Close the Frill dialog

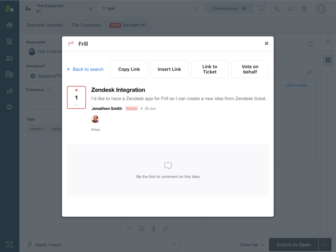266,43
